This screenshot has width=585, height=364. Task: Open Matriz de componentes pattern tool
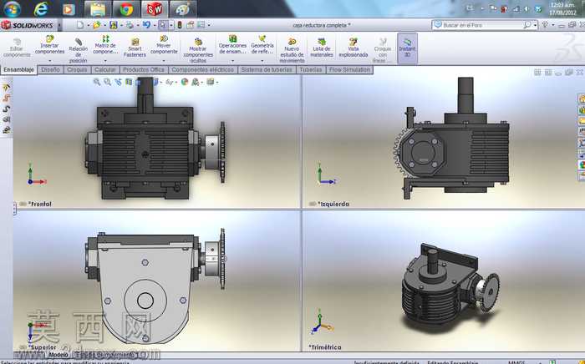[105, 45]
